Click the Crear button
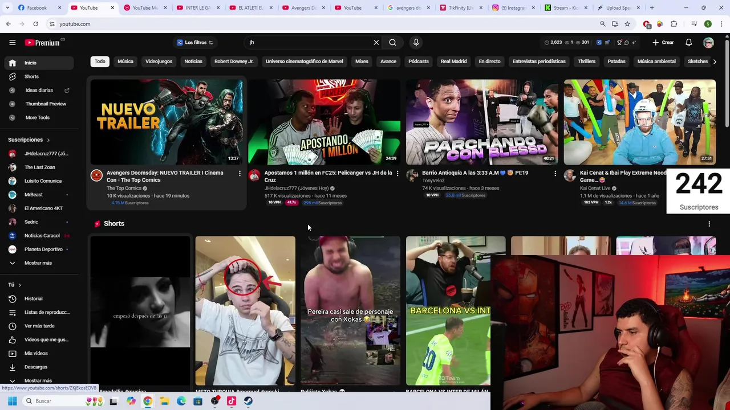Screen dimensions: 730x410 [663, 43]
